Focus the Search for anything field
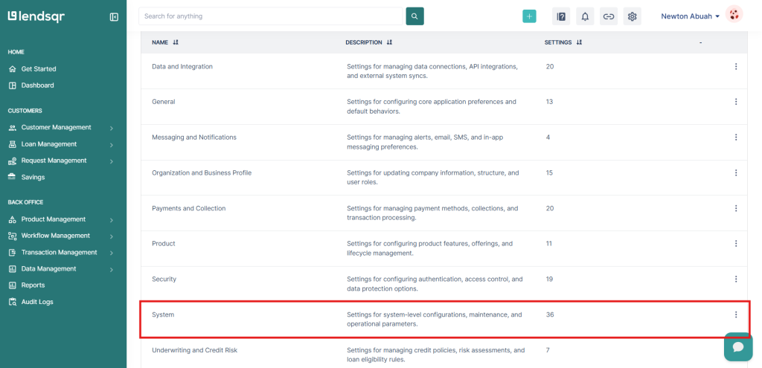This screenshot has width=762, height=368. 270,16
